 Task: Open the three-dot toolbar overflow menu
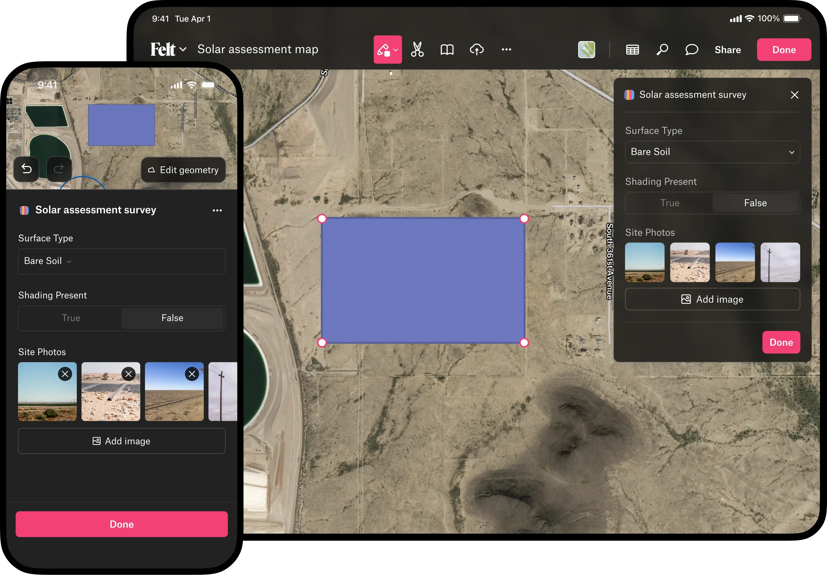click(506, 49)
